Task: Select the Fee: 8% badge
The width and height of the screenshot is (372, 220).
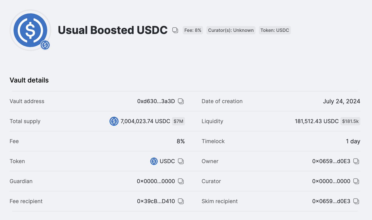Action: click(x=193, y=30)
